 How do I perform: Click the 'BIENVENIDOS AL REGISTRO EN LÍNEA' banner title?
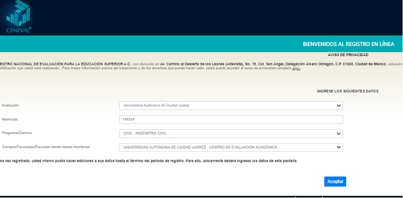pyautogui.click(x=348, y=44)
